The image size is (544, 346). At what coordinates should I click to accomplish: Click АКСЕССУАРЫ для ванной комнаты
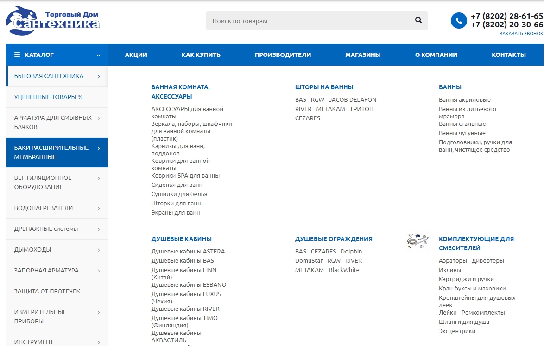click(x=187, y=112)
